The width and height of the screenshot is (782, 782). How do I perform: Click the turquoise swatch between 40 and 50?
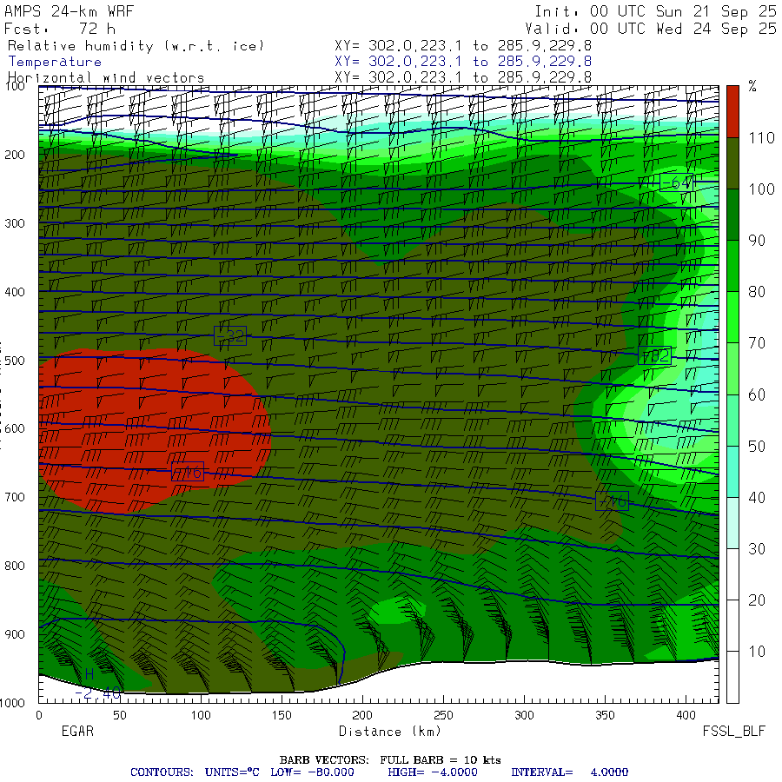tap(732, 472)
